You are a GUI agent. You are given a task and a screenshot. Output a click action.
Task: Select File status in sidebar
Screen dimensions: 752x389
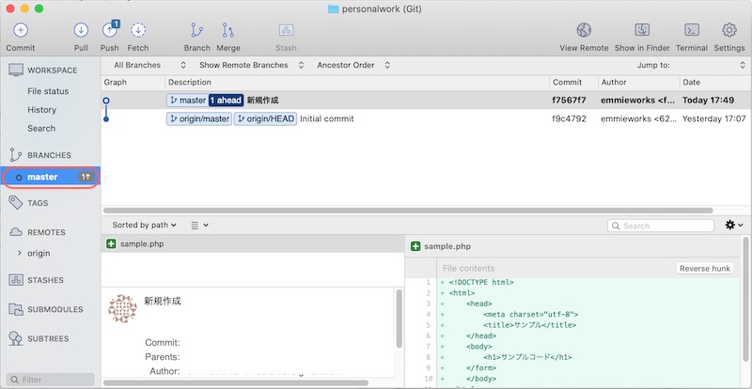click(x=48, y=91)
